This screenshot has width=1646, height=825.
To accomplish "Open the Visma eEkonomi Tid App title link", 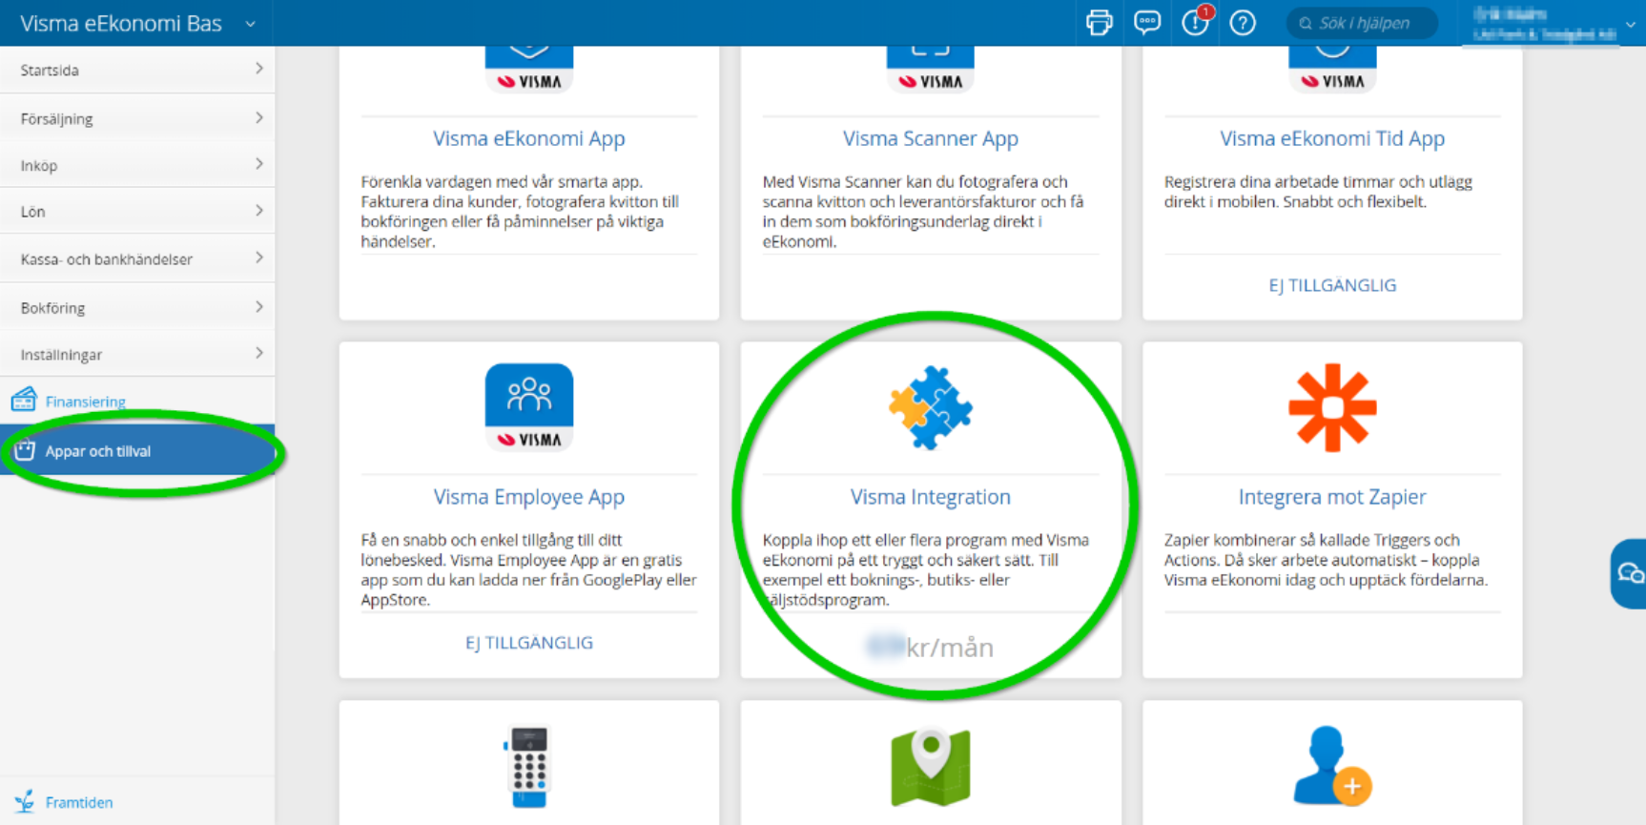I will (1332, 138).
